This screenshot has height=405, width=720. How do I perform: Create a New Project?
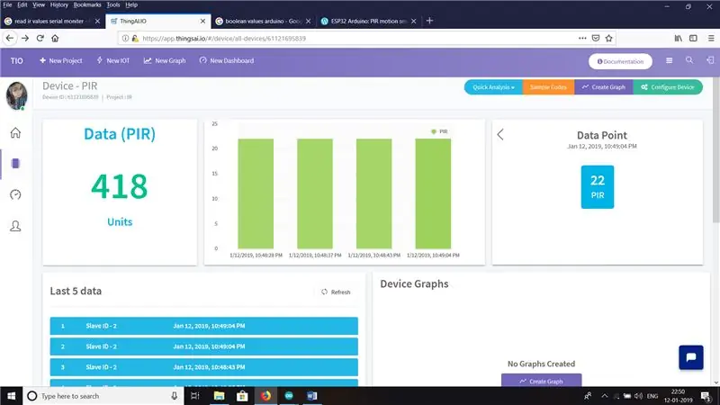pyautogui.click(x=61, y=60)
